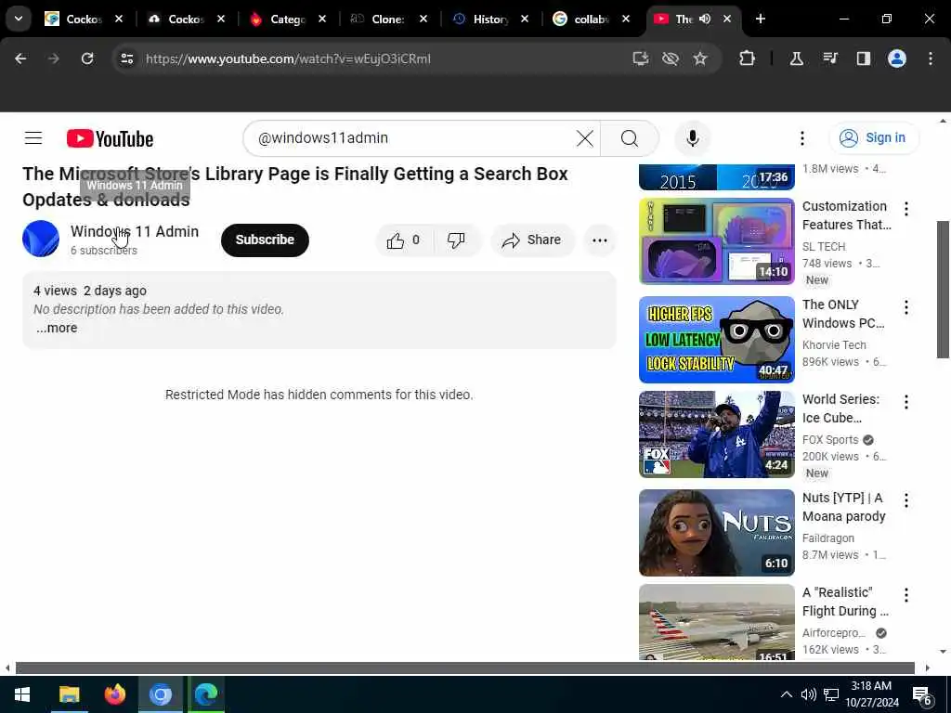Open media controls icon in toolbar
951x713 pixels.
click(830, 58)
